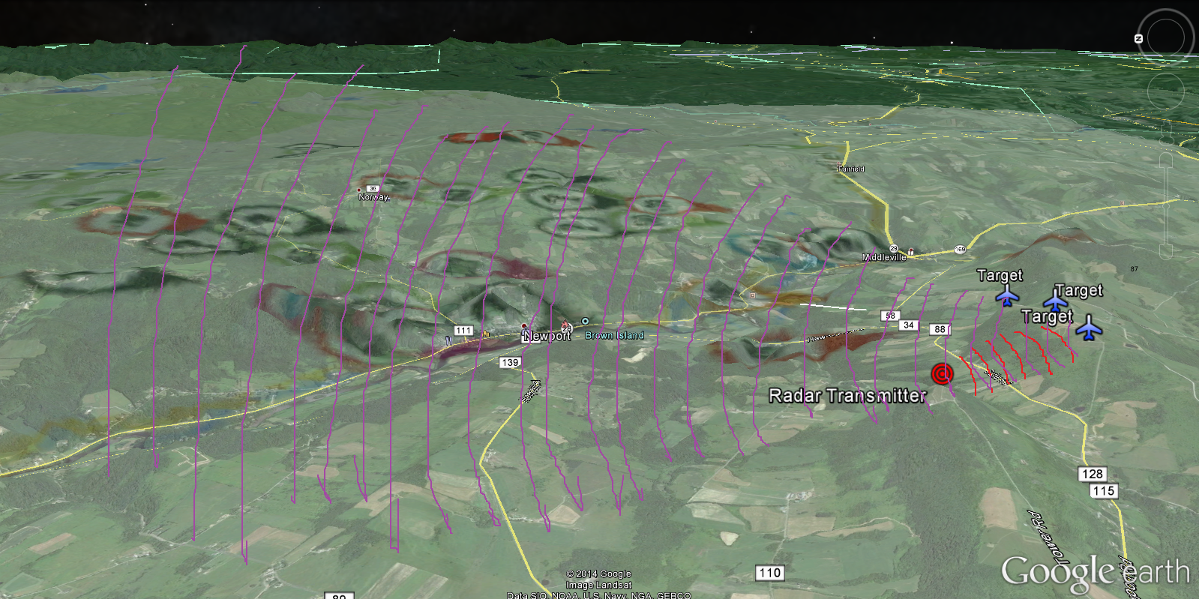The image size is (1199, 599).
Task: Click the rightmost blue Target airplane icon
Action: [x=1088, y=328]
